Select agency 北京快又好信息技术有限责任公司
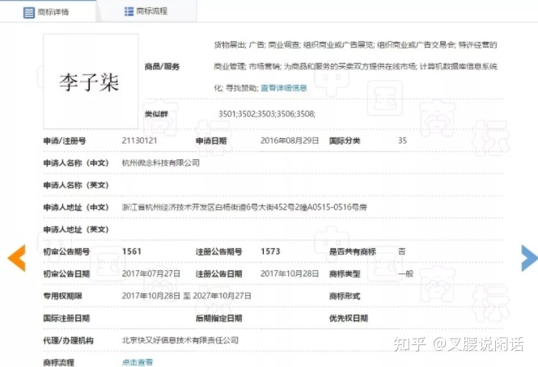Viewport: 538px width, 367px height. point(180,340)
